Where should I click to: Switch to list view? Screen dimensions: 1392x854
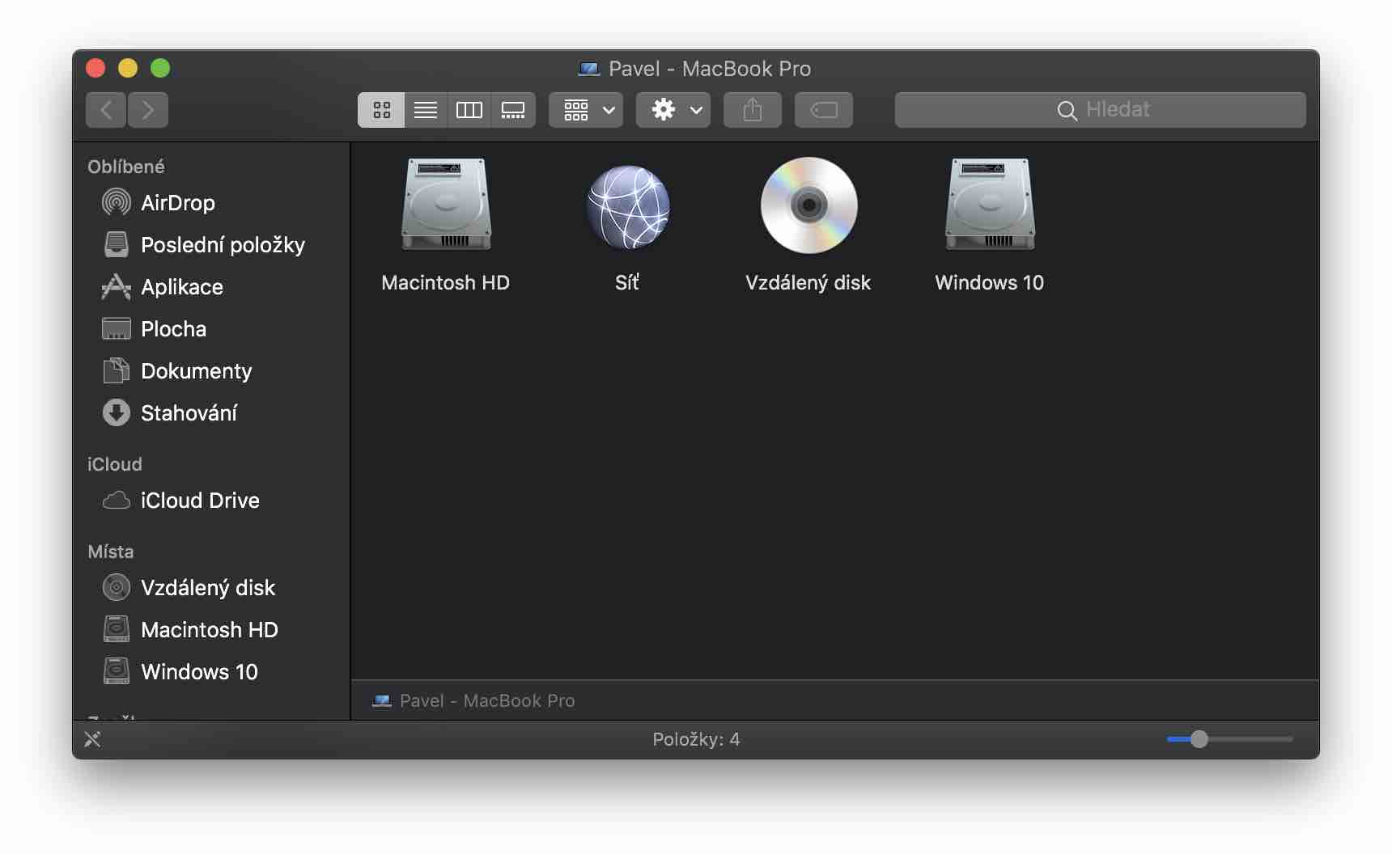(x=426, y=110)
